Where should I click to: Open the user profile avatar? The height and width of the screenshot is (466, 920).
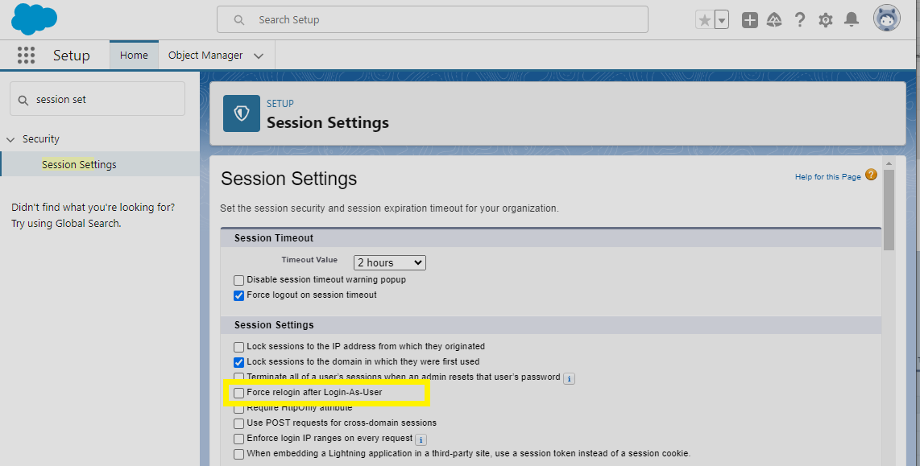tap(886, 19)
